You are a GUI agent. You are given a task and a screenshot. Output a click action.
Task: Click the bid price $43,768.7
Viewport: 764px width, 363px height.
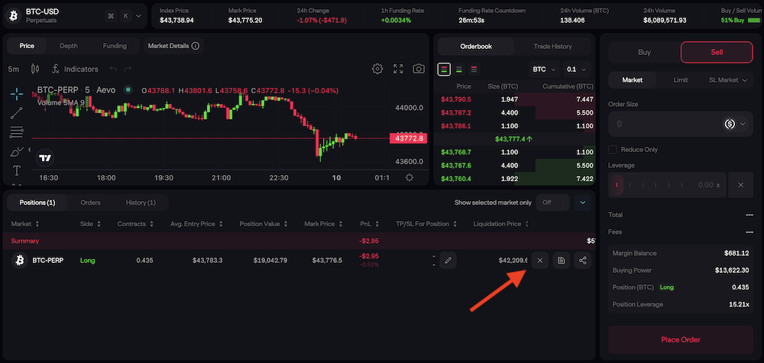[456, 152]
